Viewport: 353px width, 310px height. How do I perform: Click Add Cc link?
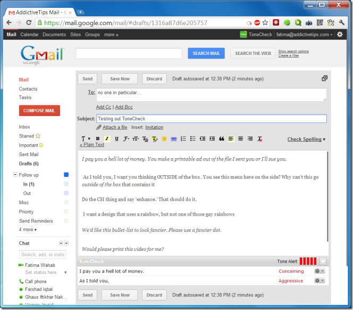coord(104,107)
